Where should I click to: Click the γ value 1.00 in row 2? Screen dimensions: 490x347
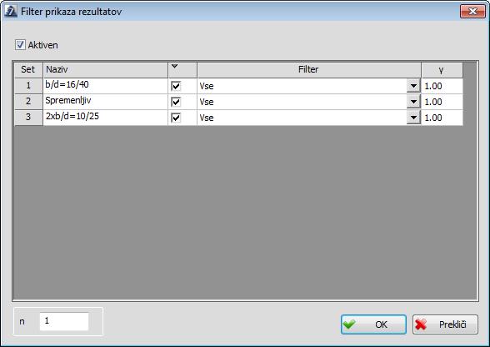[442, 102]
